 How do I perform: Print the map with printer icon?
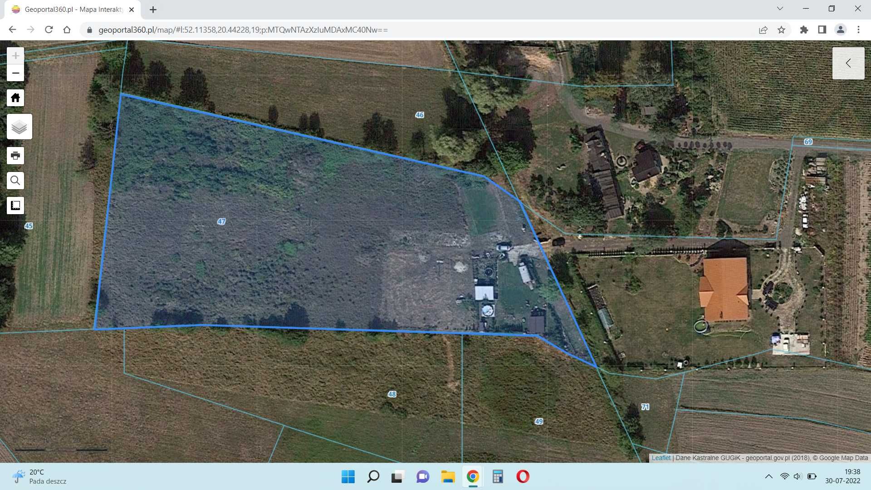pyautogui.click(x=15, y=156)
